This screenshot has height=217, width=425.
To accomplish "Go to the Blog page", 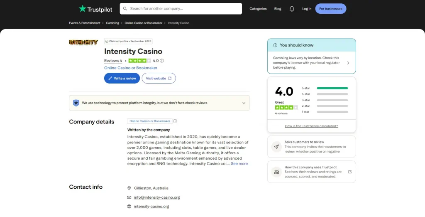I will 278,9.
